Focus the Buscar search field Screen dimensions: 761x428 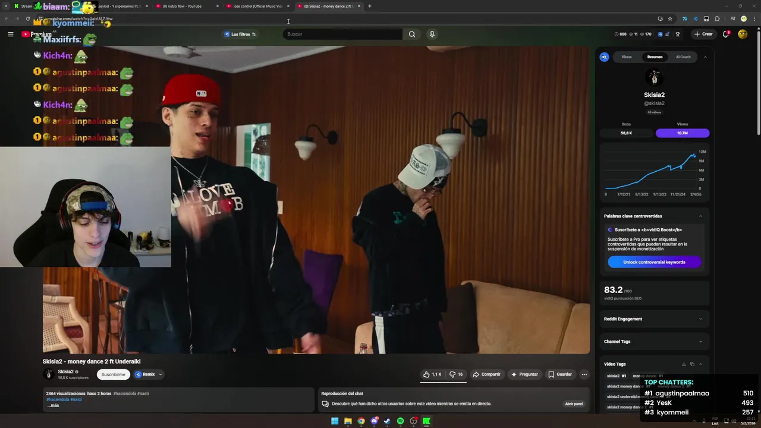(x=342, y=34)
